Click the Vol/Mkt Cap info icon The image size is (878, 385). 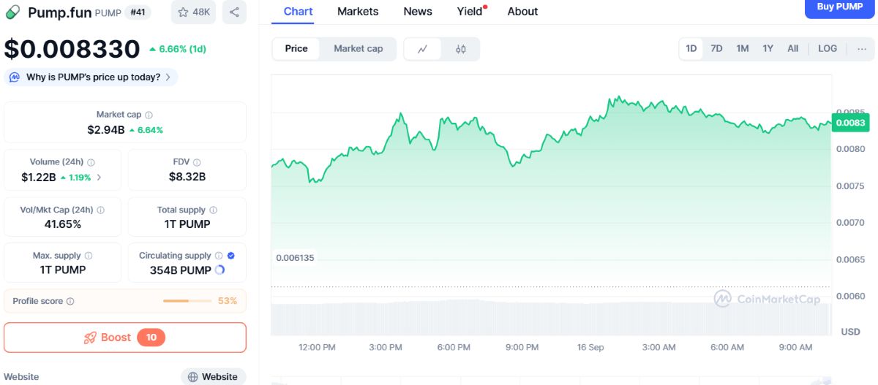click(100, 210)
